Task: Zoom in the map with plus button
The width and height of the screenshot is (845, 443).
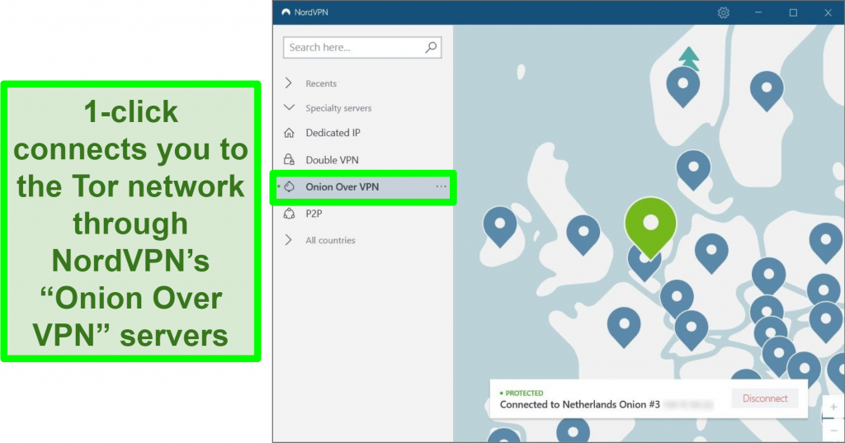Action: 833,407
